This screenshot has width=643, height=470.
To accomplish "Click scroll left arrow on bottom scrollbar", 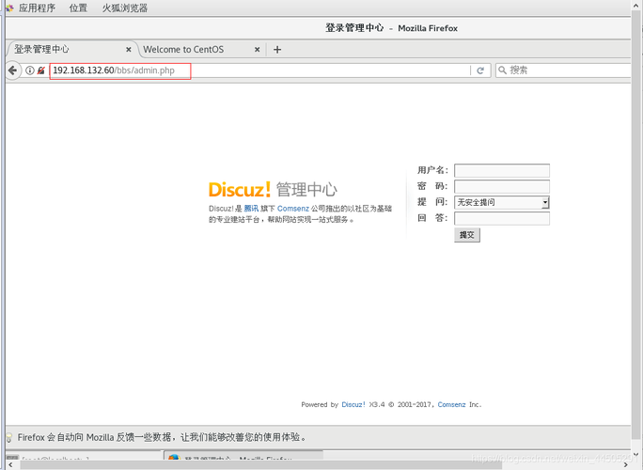I will (x=10, y=465).
